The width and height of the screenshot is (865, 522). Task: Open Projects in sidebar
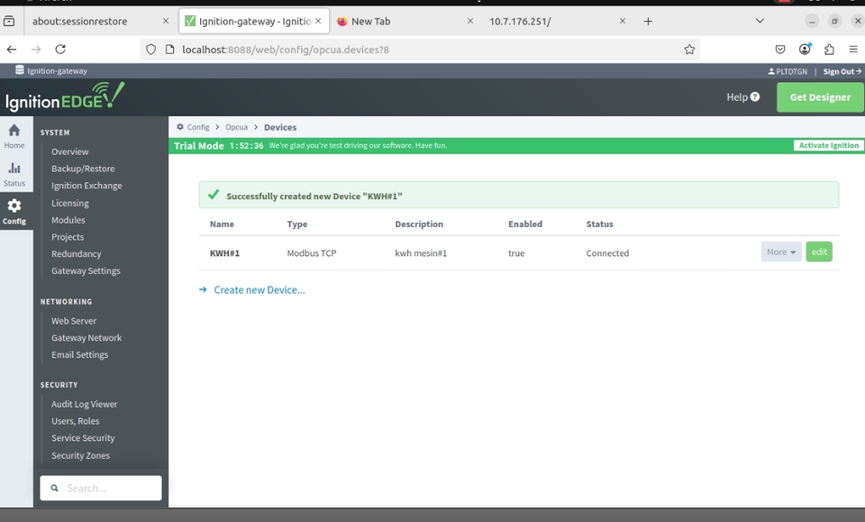pos(68,237)
